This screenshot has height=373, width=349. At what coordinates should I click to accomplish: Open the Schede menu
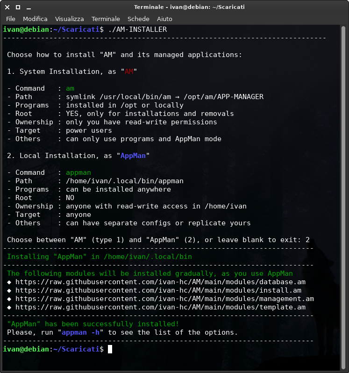point(138,19)
